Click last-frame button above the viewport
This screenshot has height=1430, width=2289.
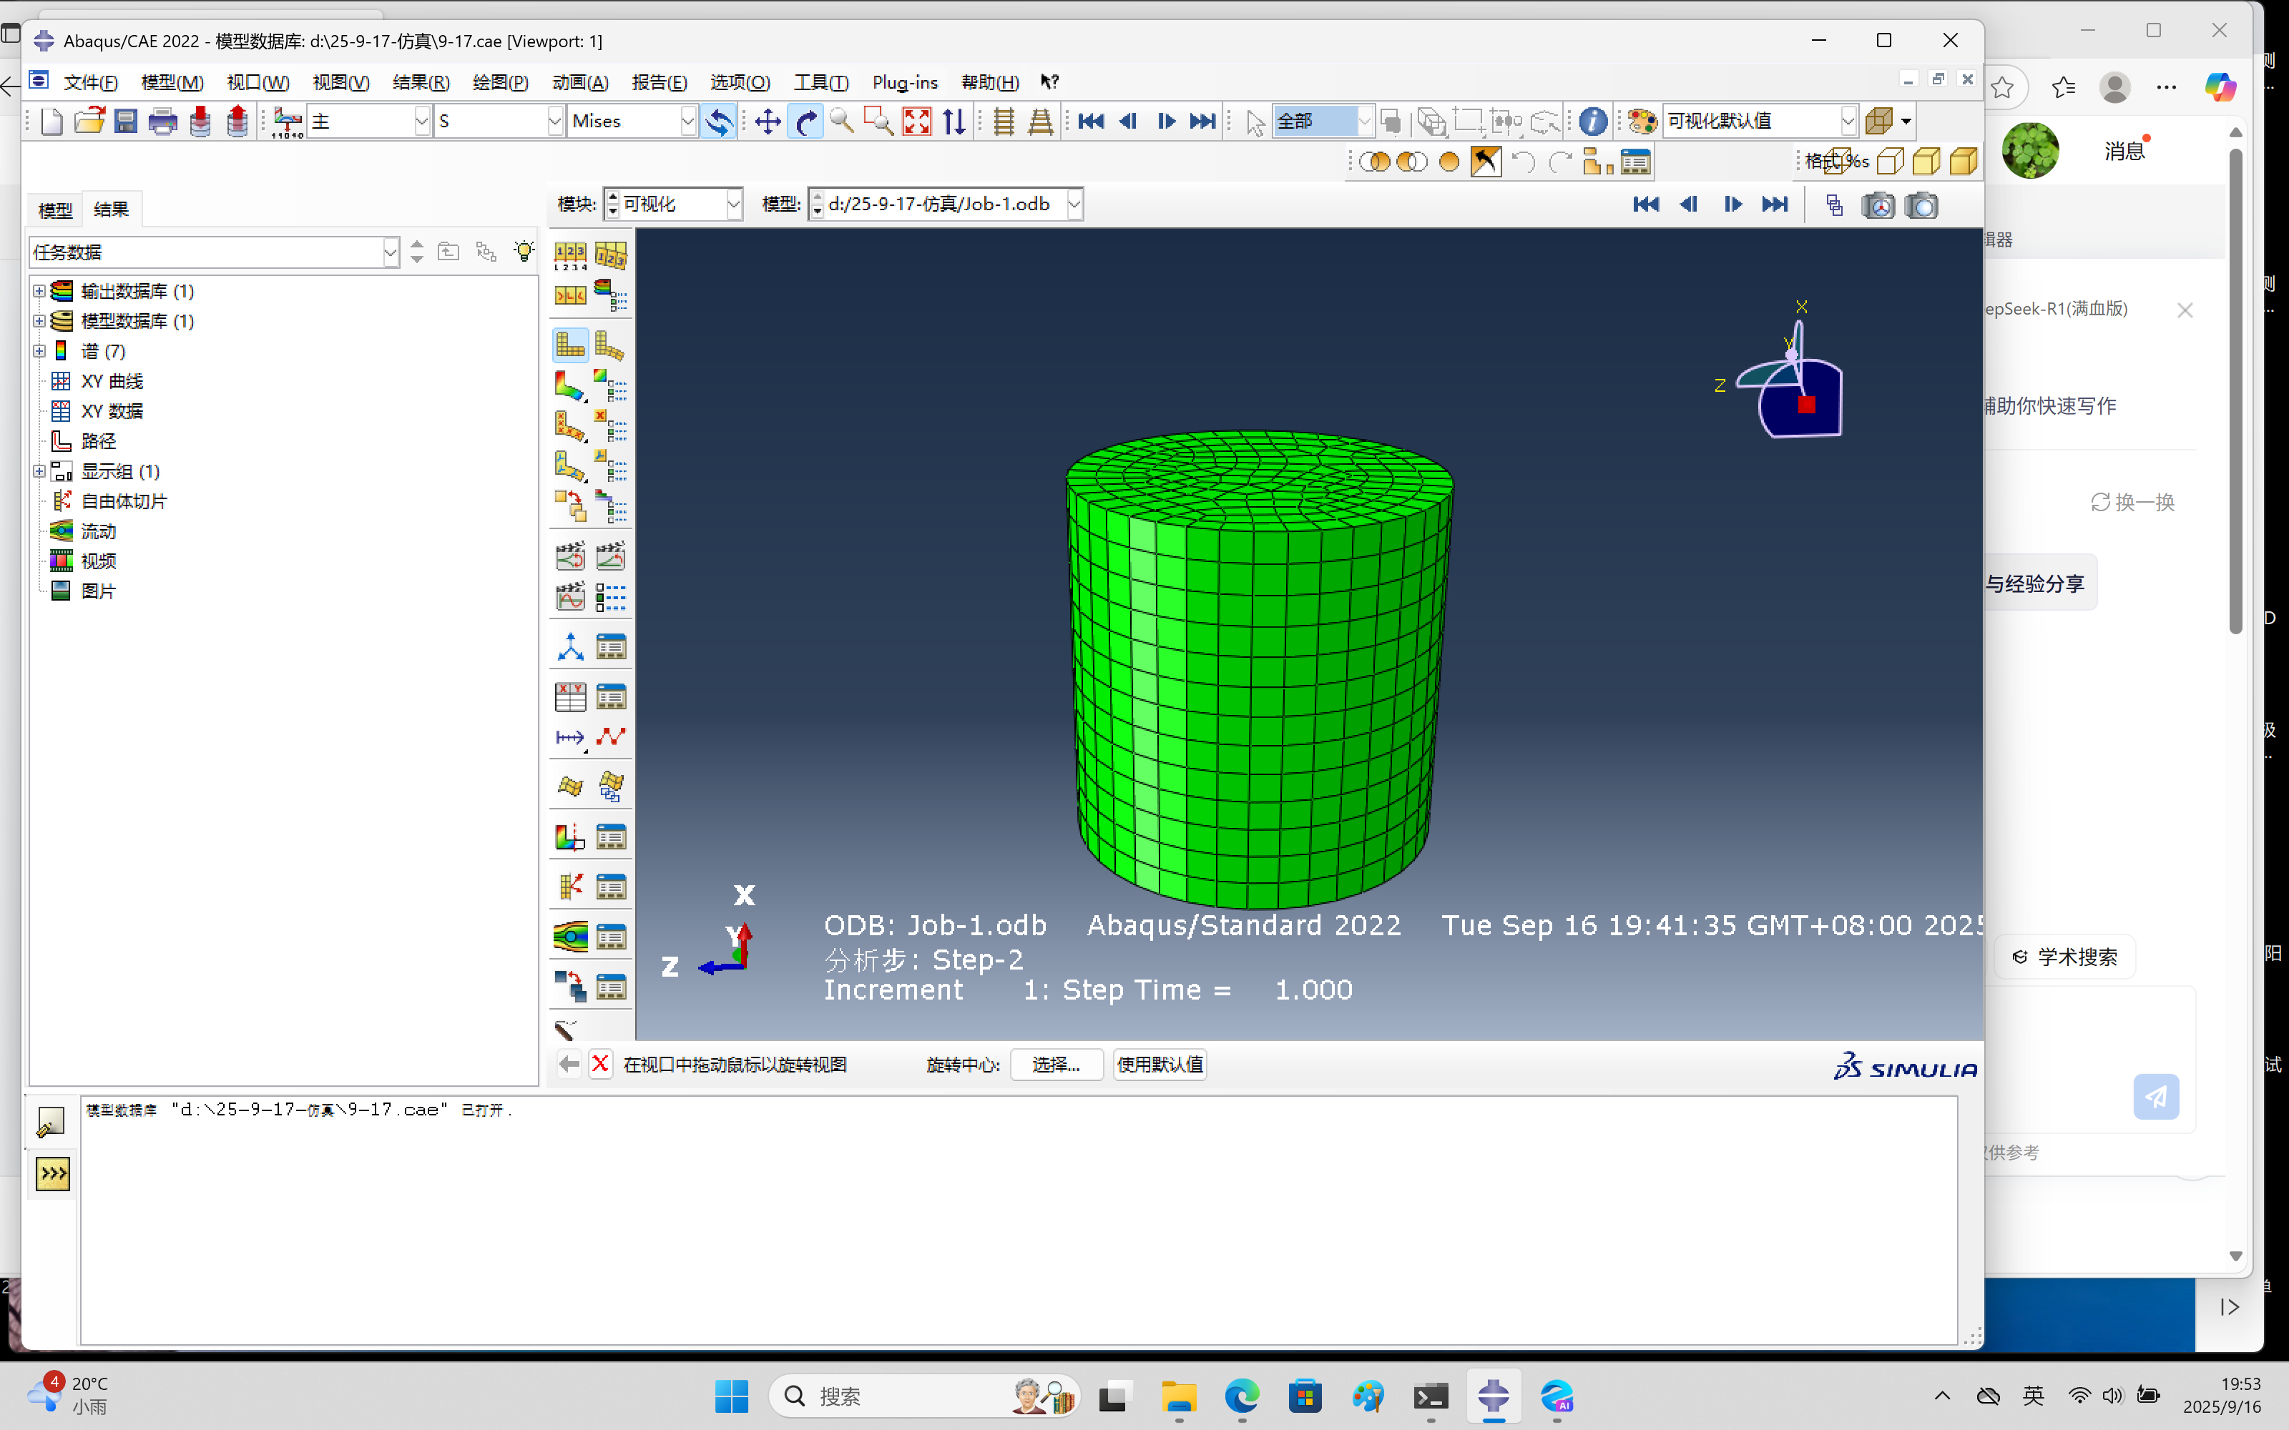point(1775,204)
